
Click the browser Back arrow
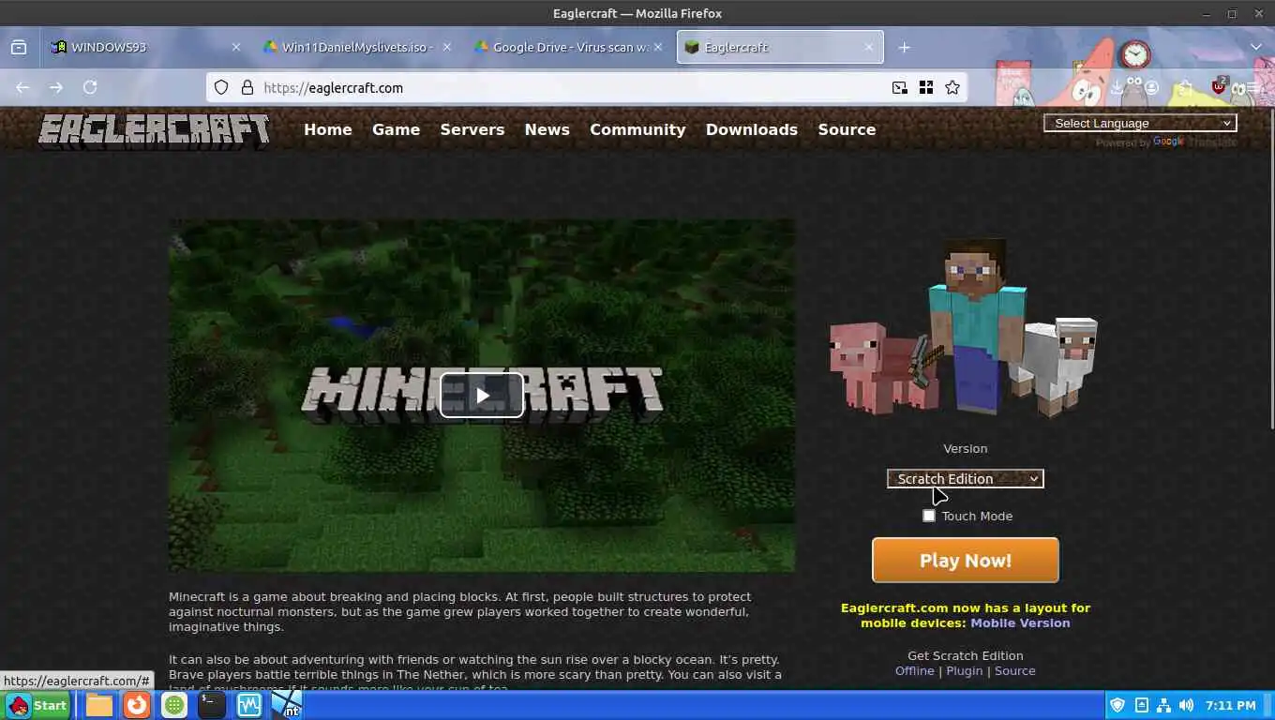pos(22,87)
